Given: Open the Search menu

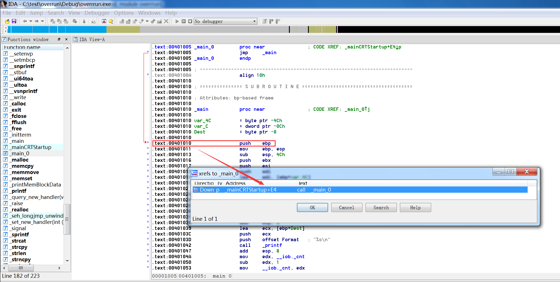Looking at the screenshot, I should (56, 13).
